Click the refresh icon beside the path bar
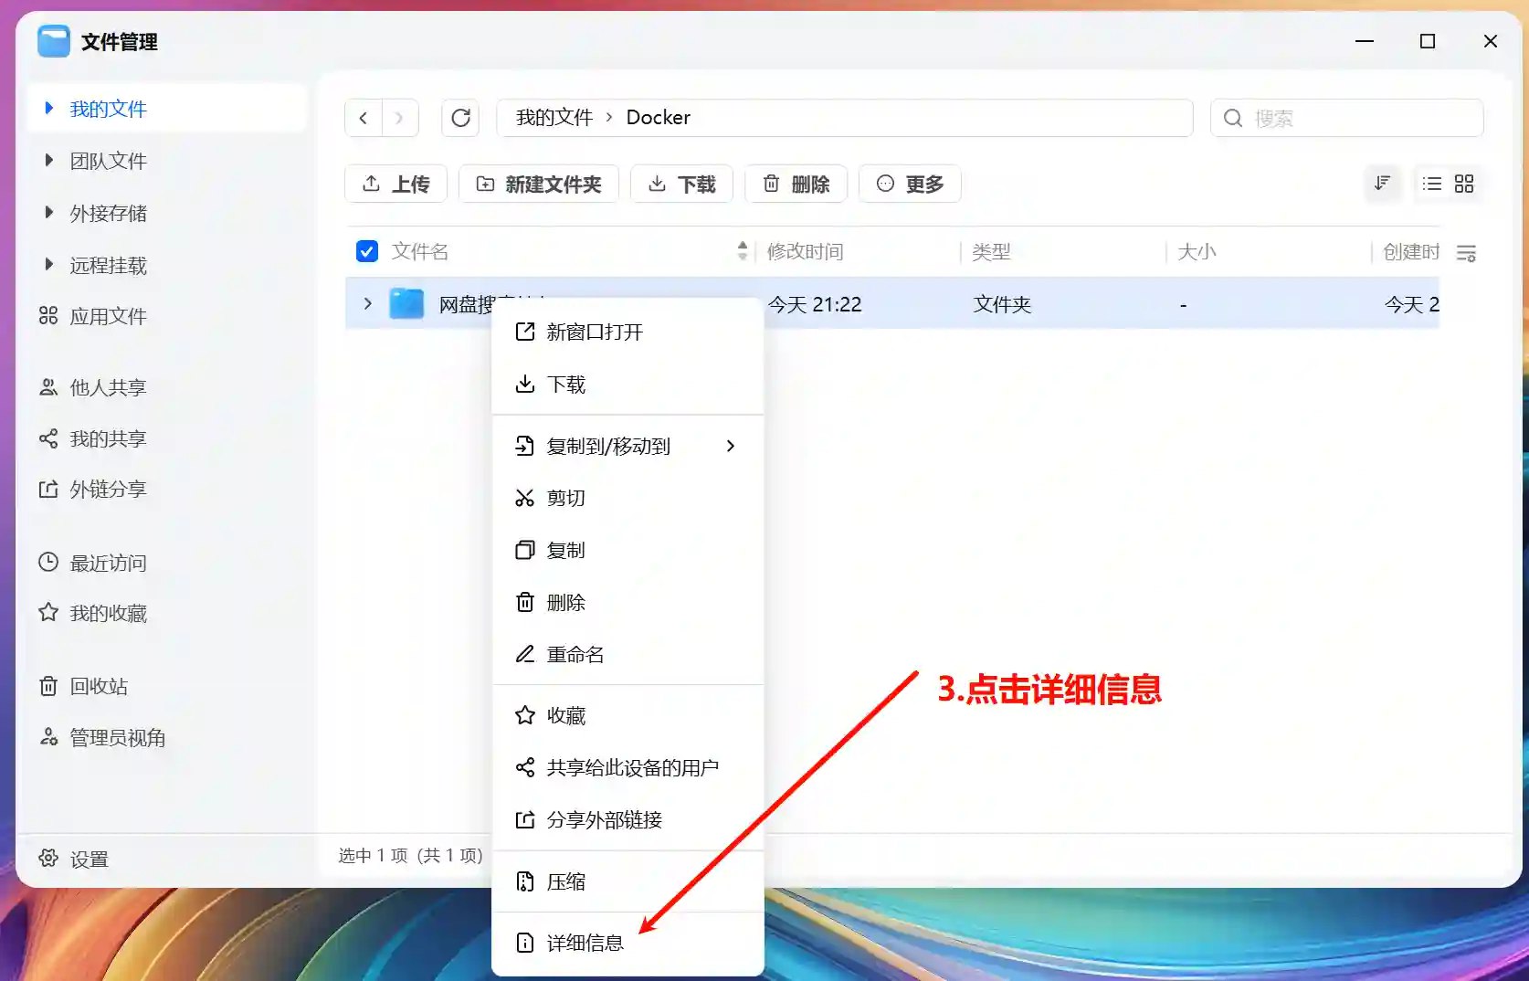Screen dimensions: 1529x981 (x=460, y=118)
